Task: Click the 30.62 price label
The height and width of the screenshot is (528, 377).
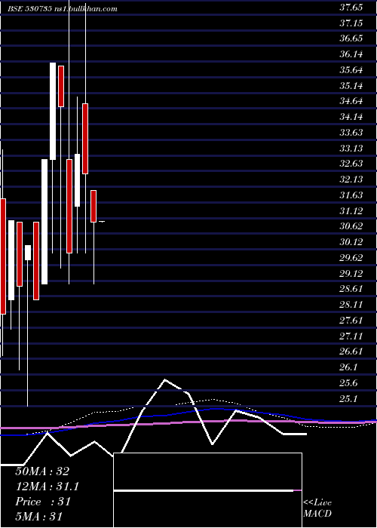Action: pyautogui.click(x=351, y=226)
